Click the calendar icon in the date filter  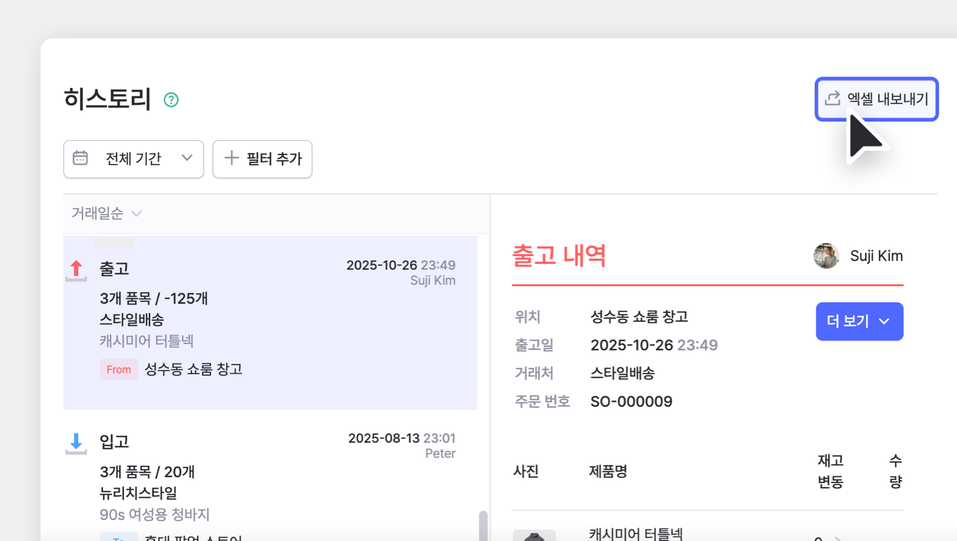click(x=81, y=159)
